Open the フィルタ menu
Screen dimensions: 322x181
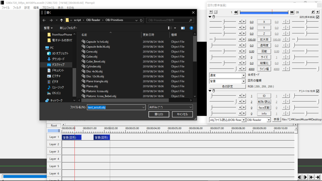click(x=17, y=8)
